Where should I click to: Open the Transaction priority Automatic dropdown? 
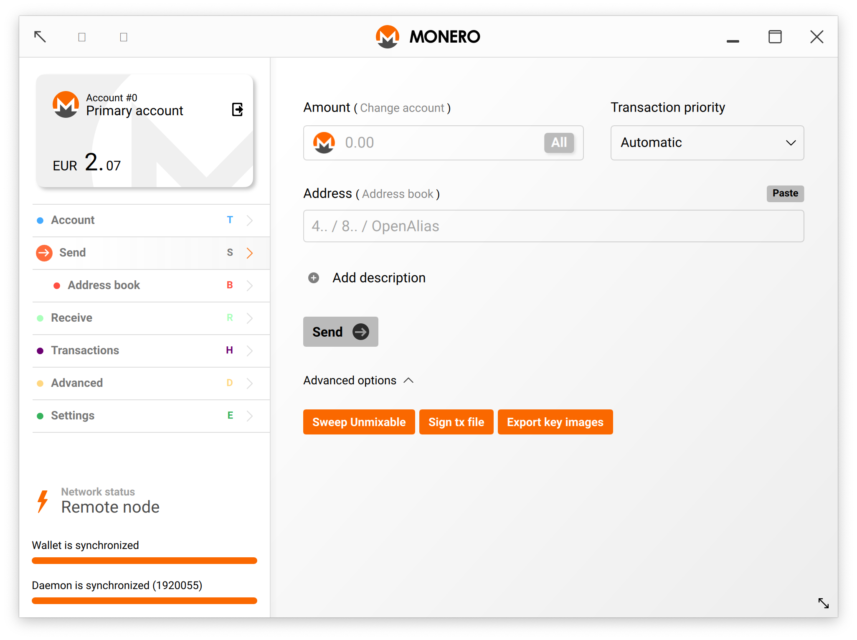coord(707,143)
